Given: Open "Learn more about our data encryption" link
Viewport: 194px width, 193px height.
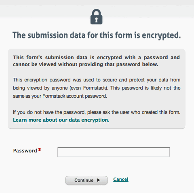Looking at the screenshot, I should point(61,120).
